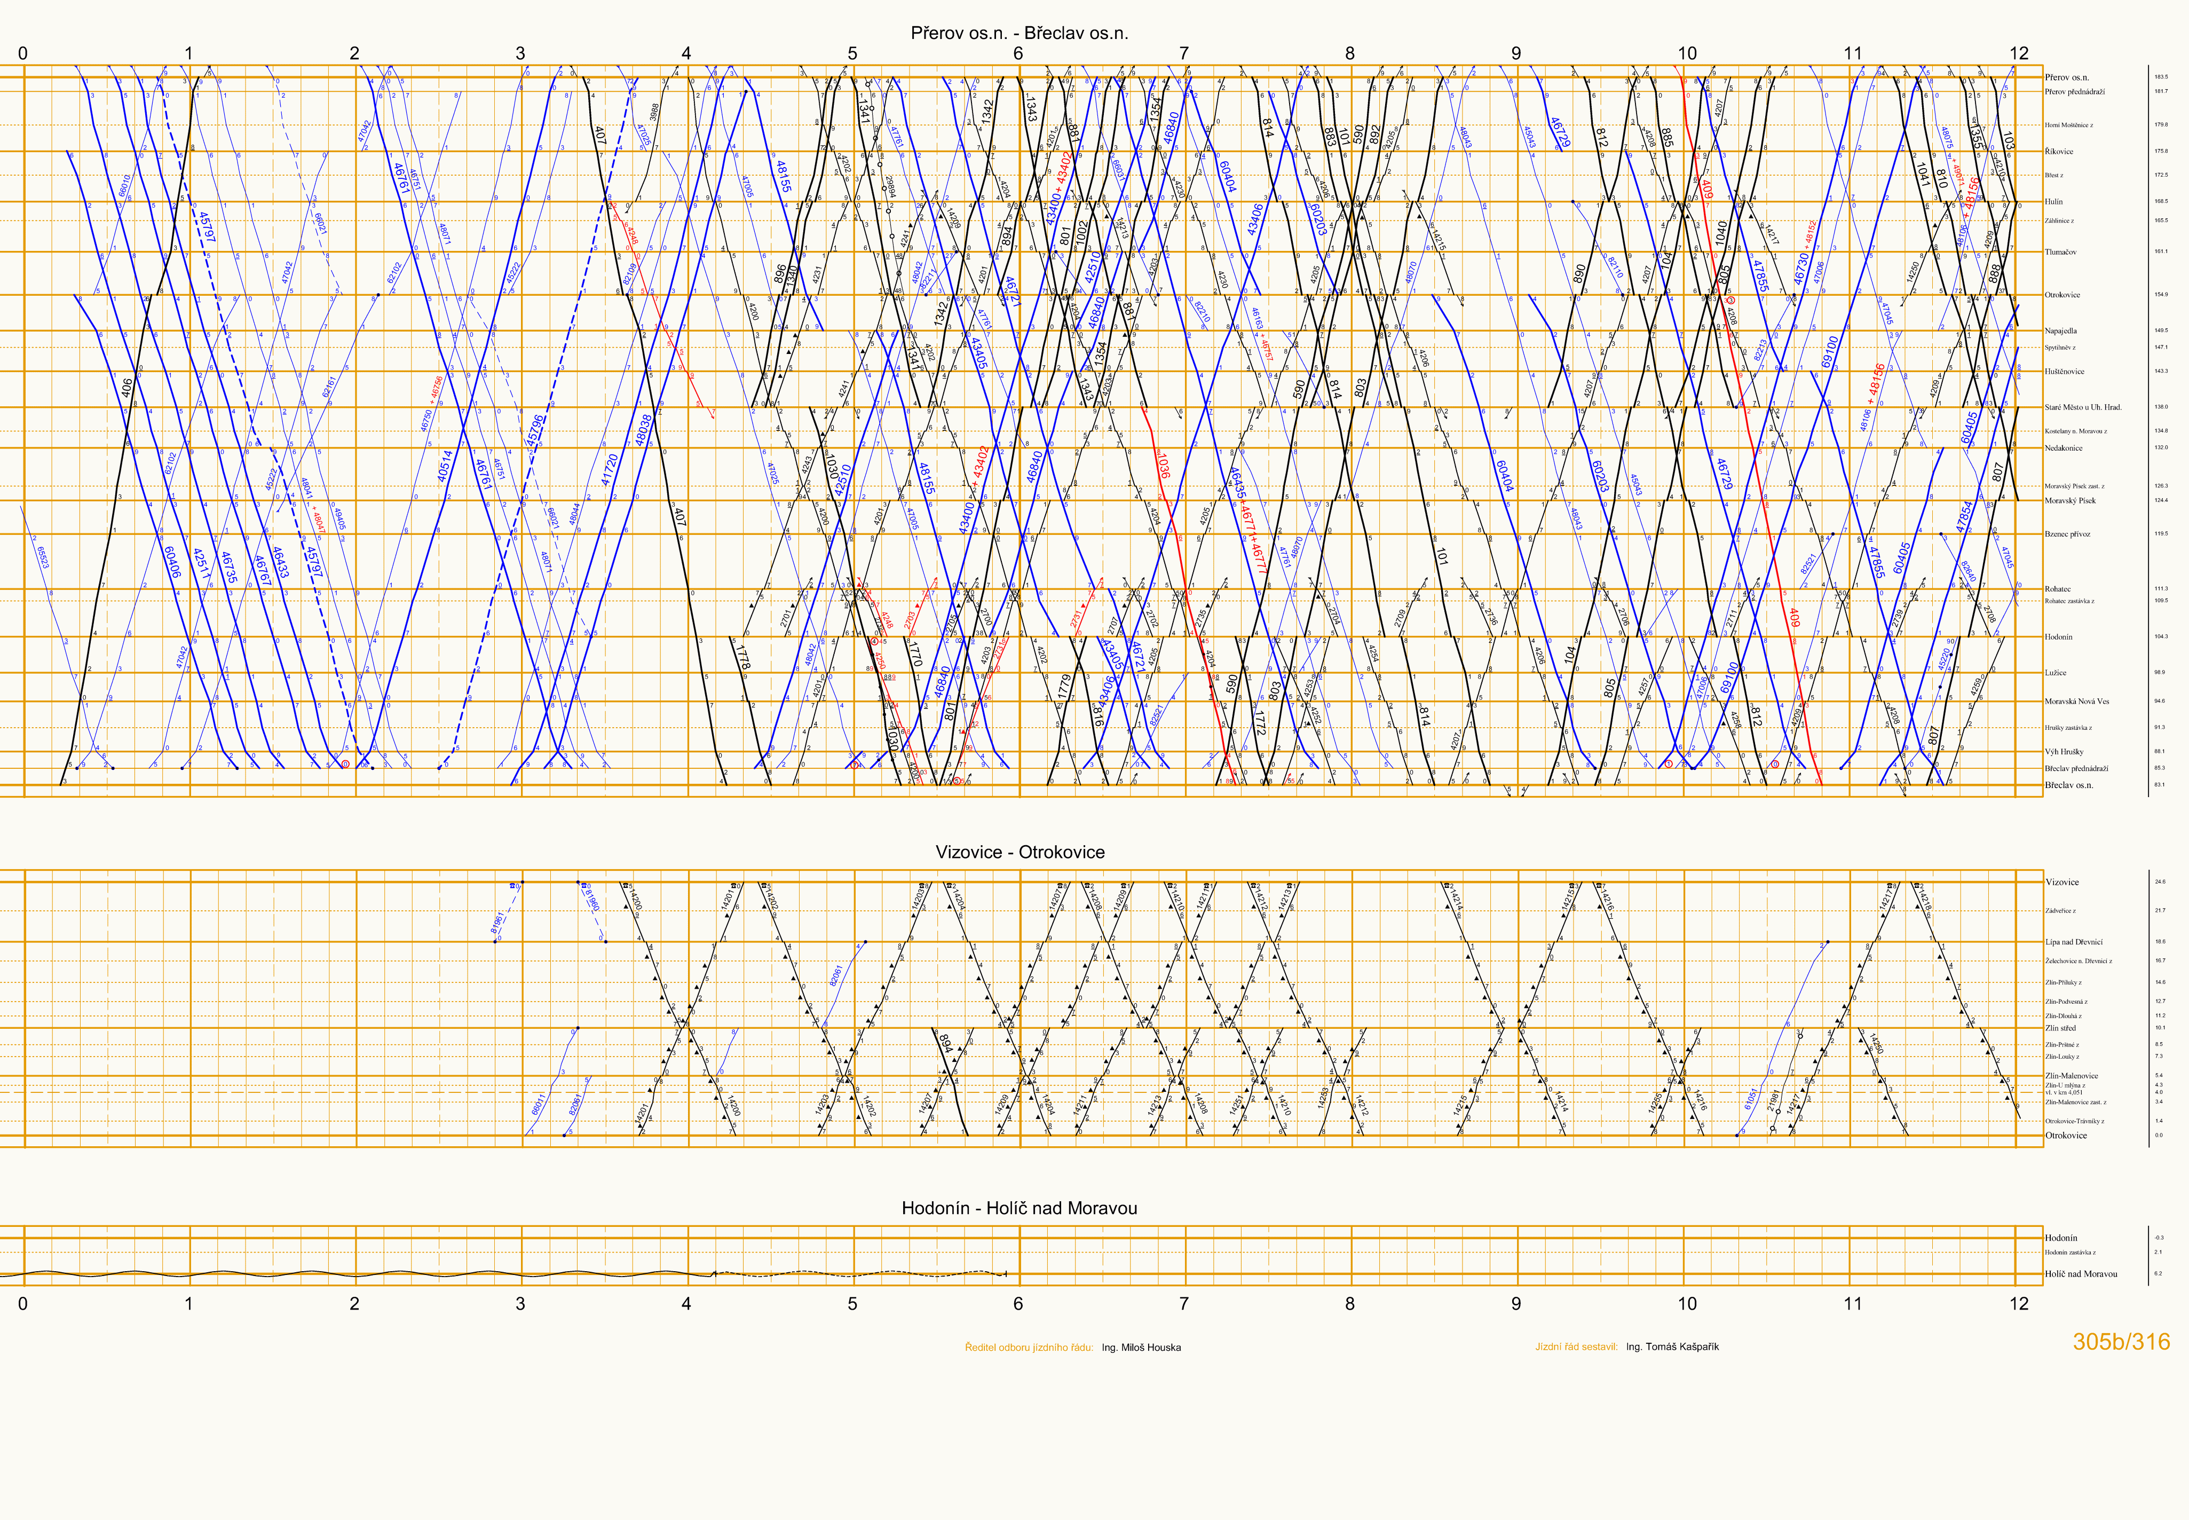Click the blue train 60406 label
This screenshot has width=2189, height=1520.
click(x=172, y=562)
